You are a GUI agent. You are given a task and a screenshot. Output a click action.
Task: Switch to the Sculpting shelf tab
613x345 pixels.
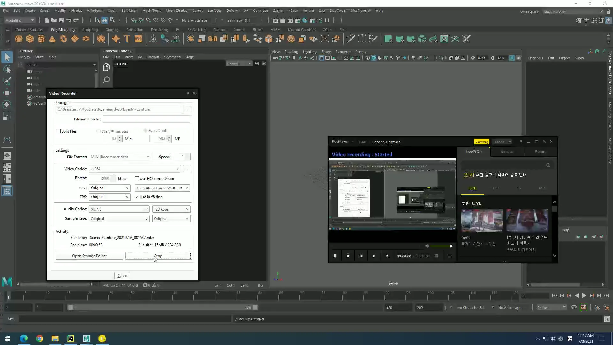[x=90, y=30]
